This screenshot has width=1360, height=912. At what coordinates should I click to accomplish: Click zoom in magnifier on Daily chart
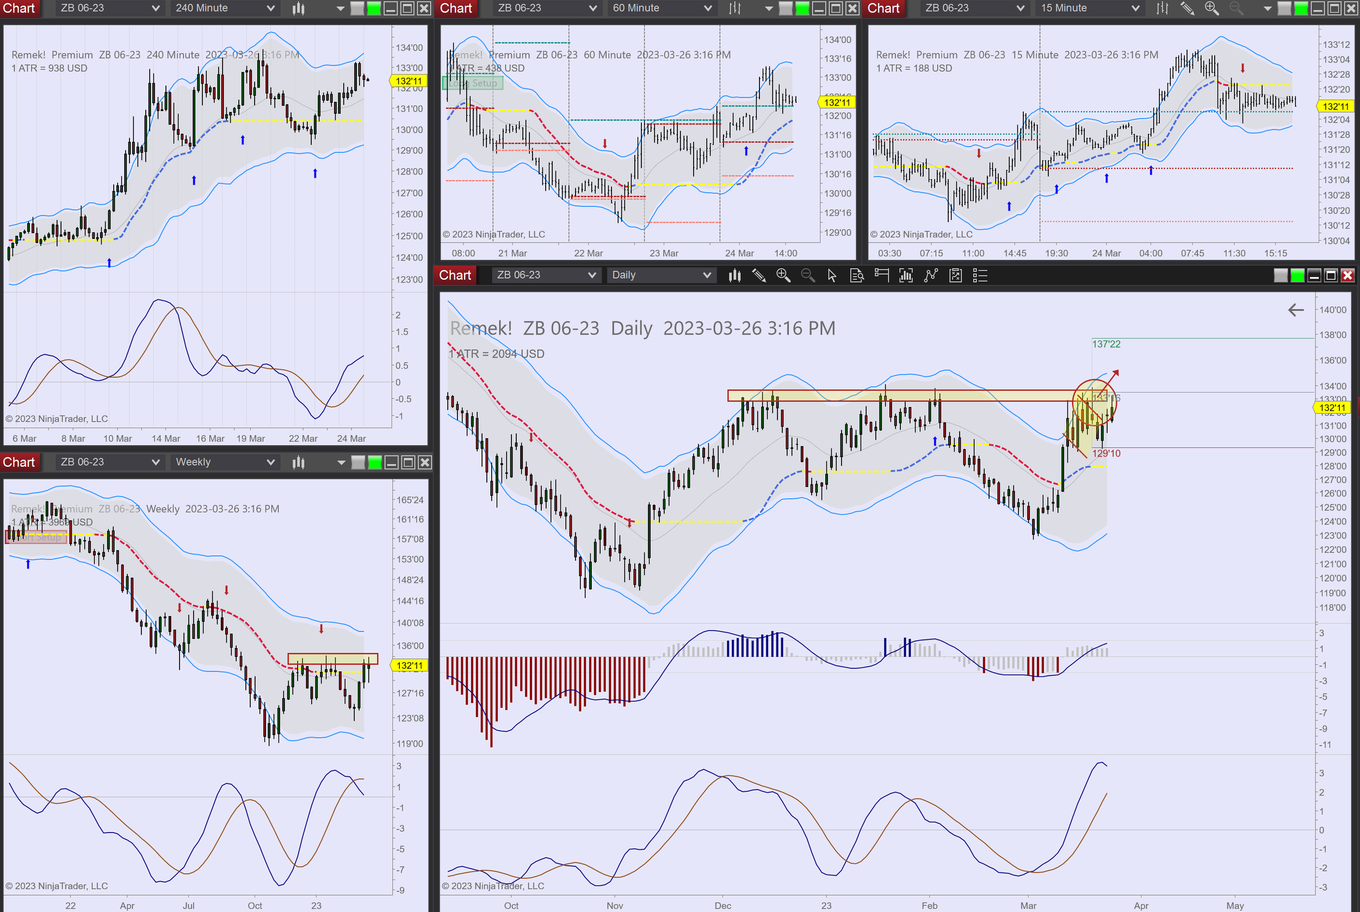(783, 275)
